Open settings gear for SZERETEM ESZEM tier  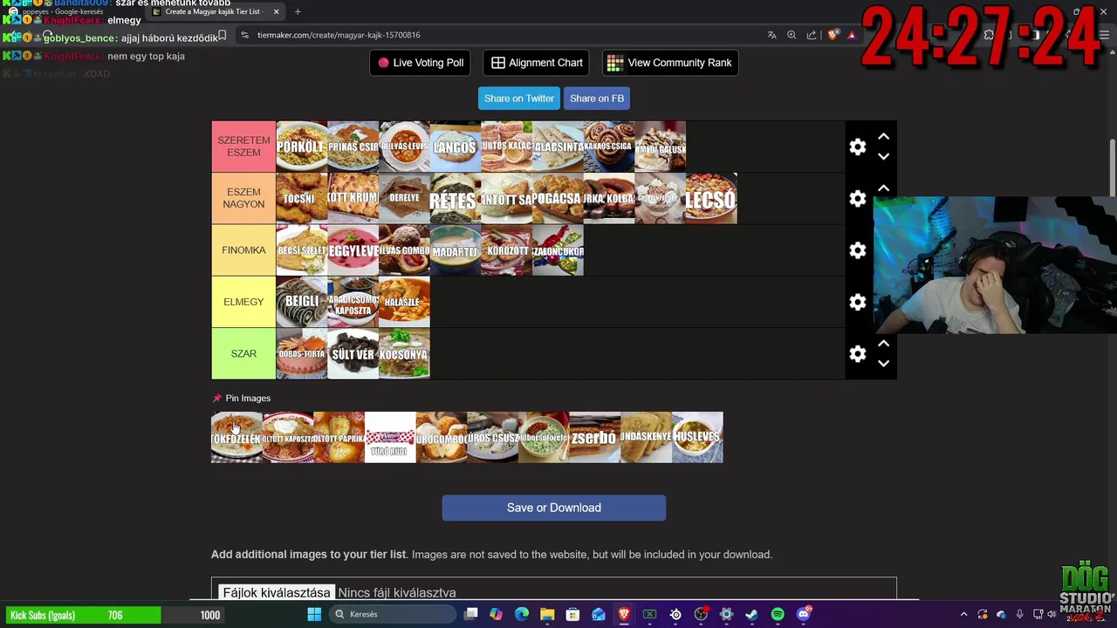(858, 147)
